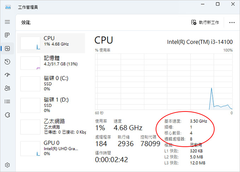
Task: Click the 效能 page heading
Action: (26, 23)
